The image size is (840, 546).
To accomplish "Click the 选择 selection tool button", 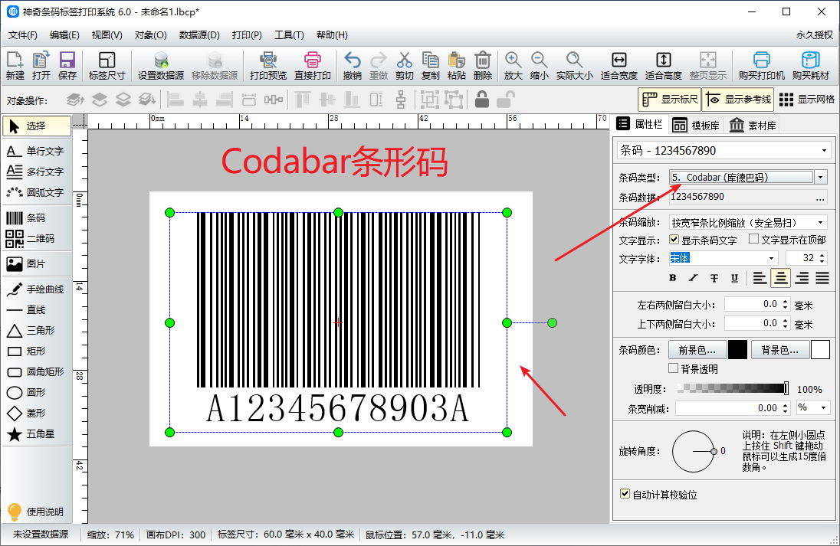I will (37, 126).
